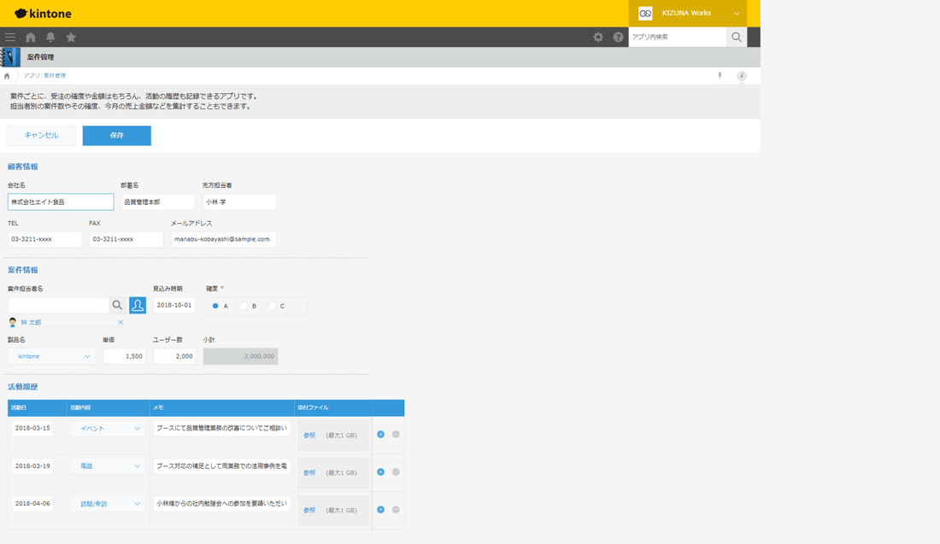Add a row after the 2018-03-19 activity

coord(380,472)
